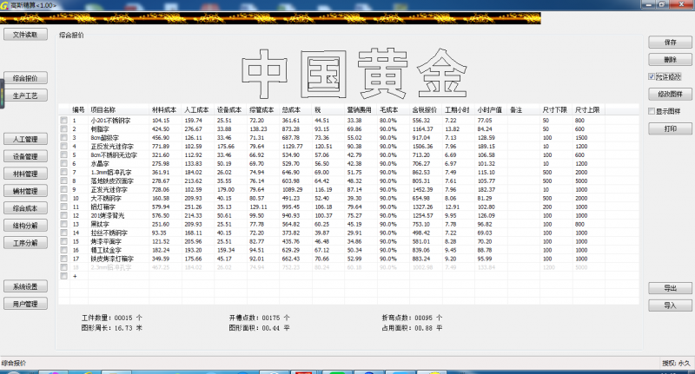This screenshot has width=695, height=374.
Task: Select the 备注 column header
Action: 516,109
